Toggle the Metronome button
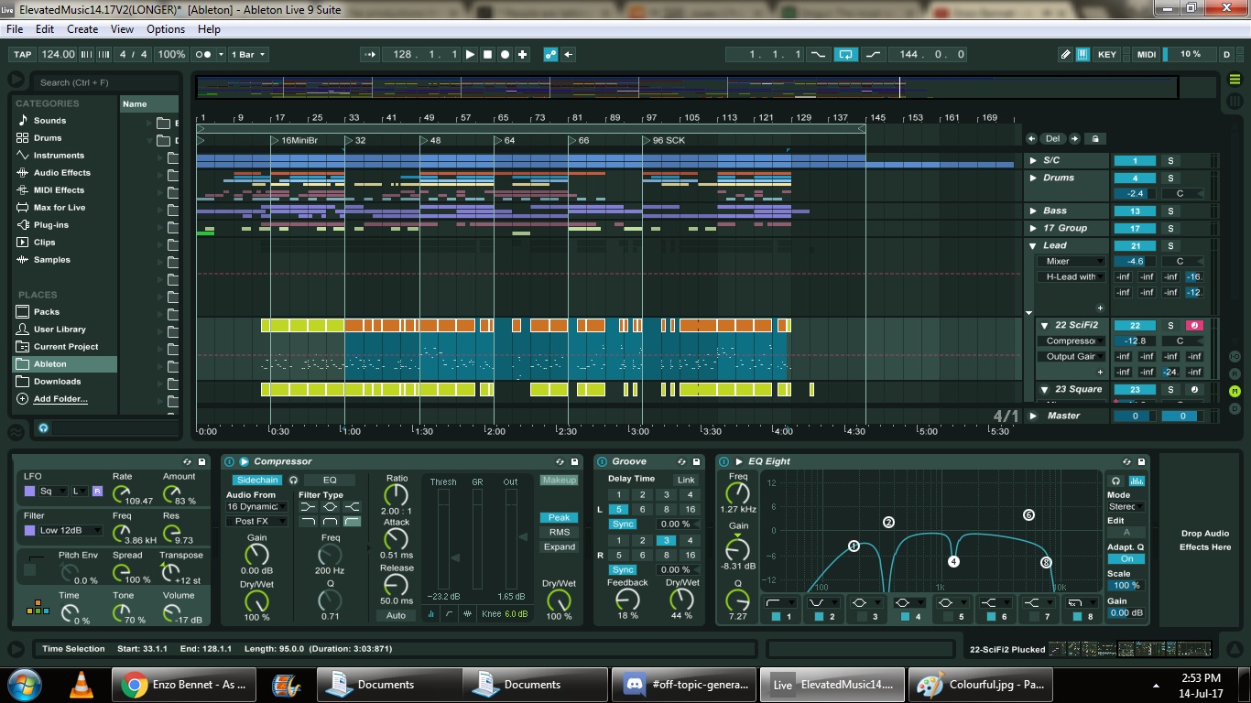This screenshot has height=703, width=1251. click(204, 54)
